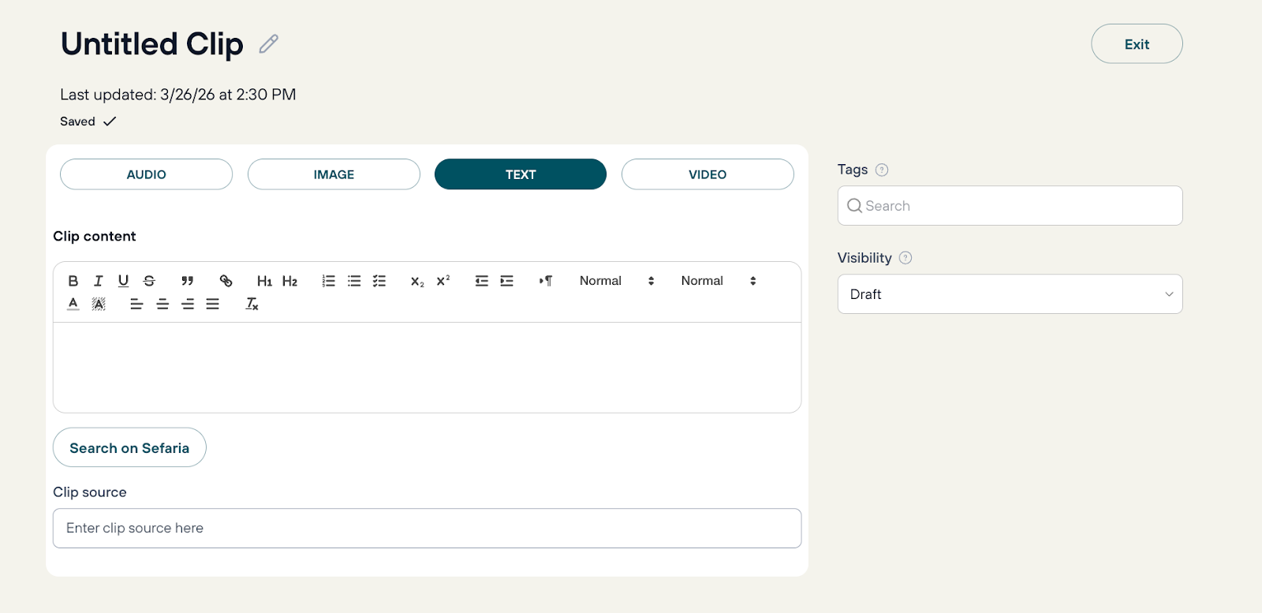
Task: Apply italic formatting
Action: [x=99, y=281]
